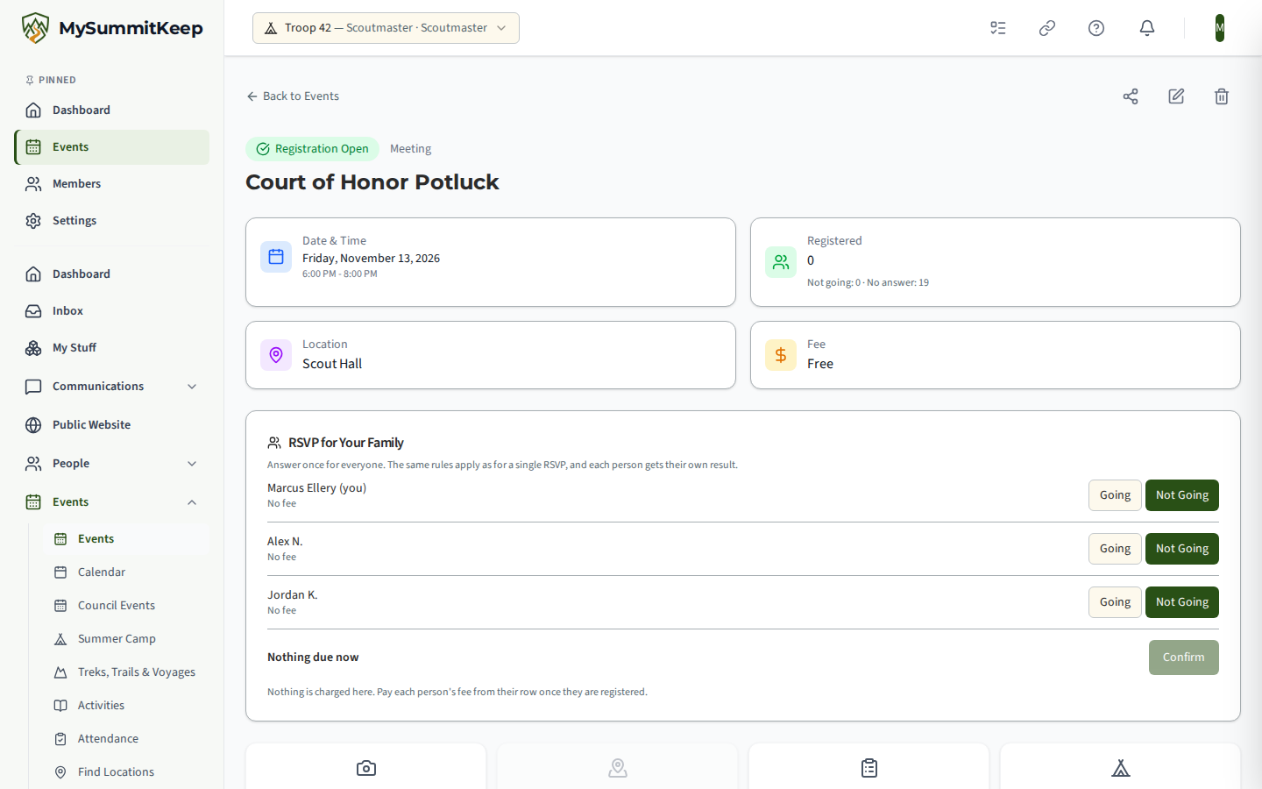Image resolution: width=1262 pixels, height=789 pixels.
Task: Mark Marcus Ellery as Not Going
Action: coord(1182,495)
